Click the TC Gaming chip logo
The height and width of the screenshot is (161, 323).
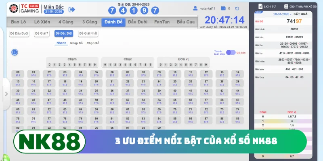pyautogui.click(x=14, y=8)
